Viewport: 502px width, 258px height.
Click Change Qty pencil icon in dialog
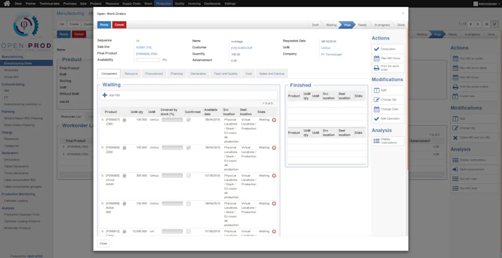pyautogui.click(x=376, y=100)
